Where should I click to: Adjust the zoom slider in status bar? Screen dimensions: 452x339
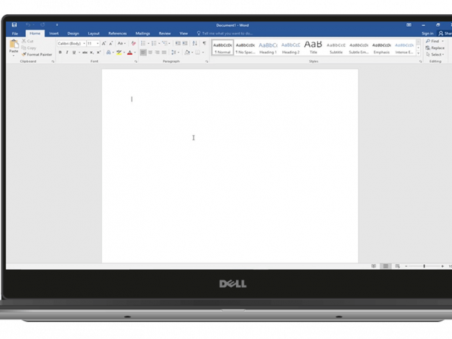424,266
